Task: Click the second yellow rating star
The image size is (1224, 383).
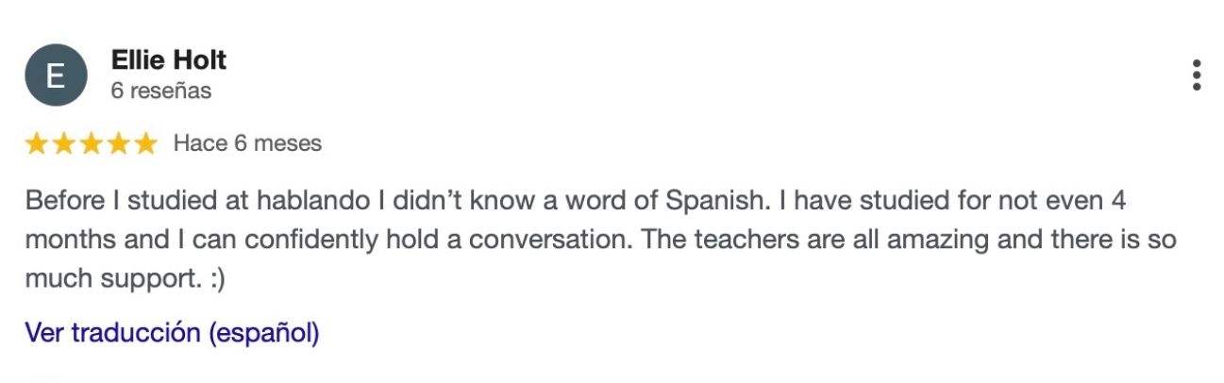Action: (64, 143)
